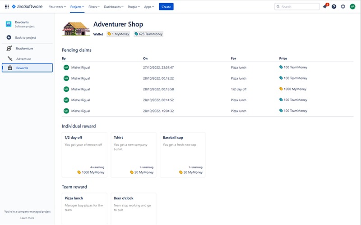Click the 'On' column header
Viewport: 361px width, 225px height.
coord(145,58)
